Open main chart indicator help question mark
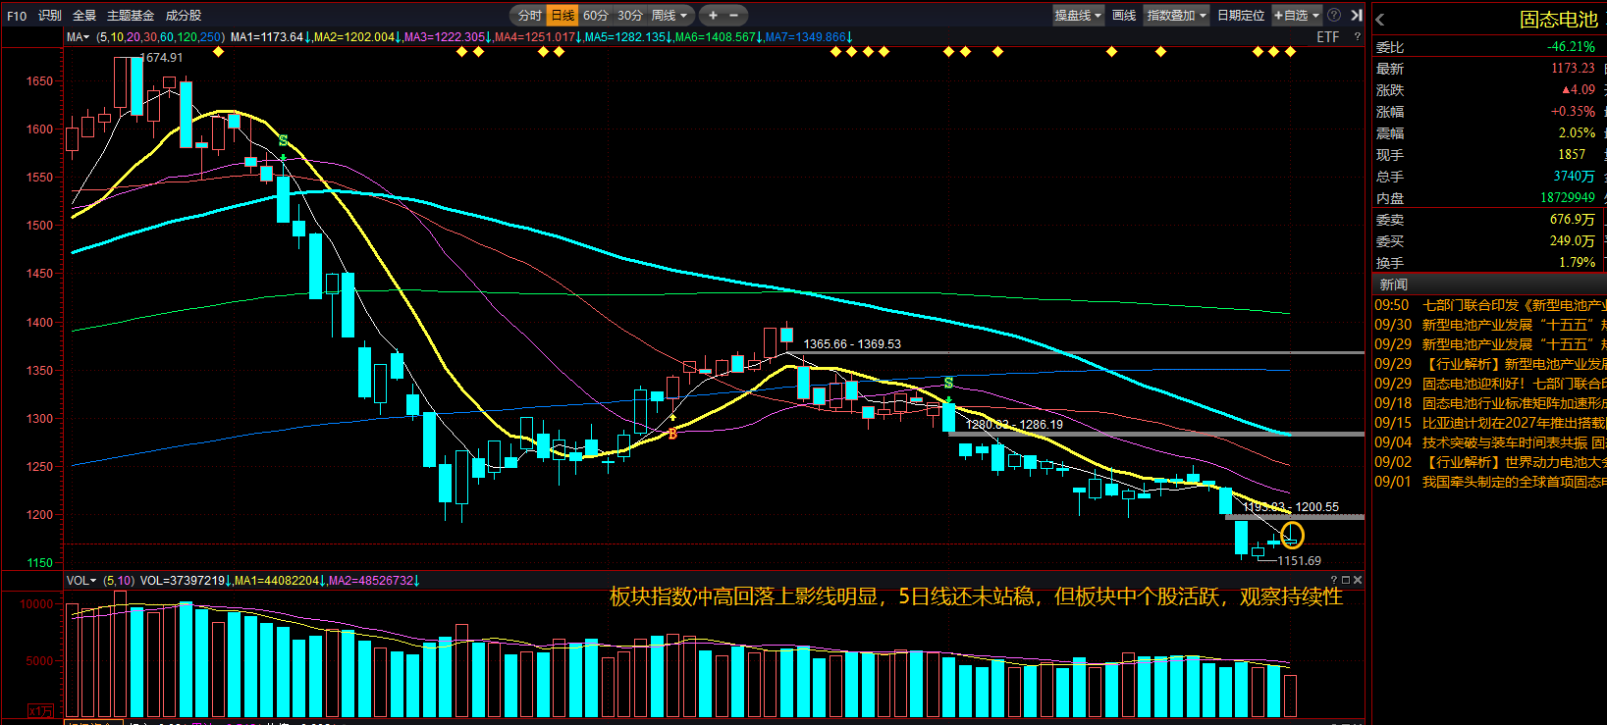 coord(1358,36)
